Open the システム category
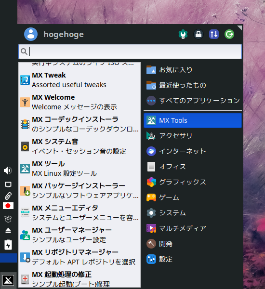The width and height of the screenshot is (265, 289). point(193,213)
